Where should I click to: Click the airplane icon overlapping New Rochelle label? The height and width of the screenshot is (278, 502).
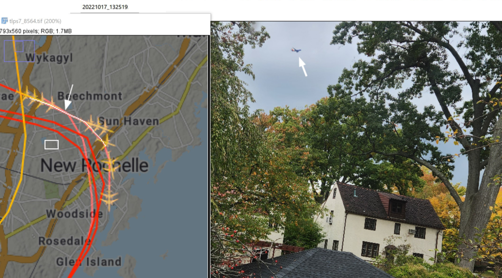tap(112, 166)
